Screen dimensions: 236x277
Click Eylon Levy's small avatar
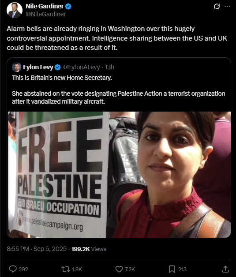pos(17,67)
